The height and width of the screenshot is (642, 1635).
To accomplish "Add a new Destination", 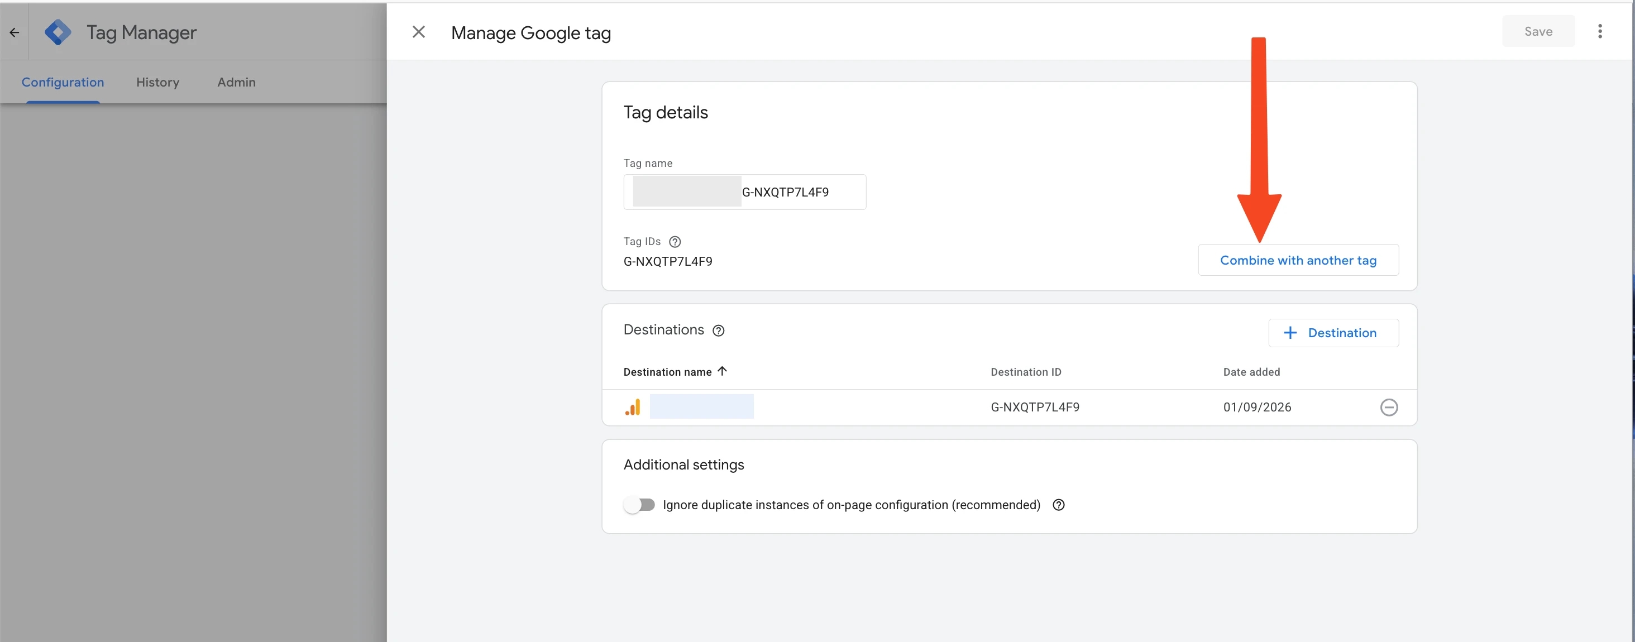I will click(x=1333, y=333).
